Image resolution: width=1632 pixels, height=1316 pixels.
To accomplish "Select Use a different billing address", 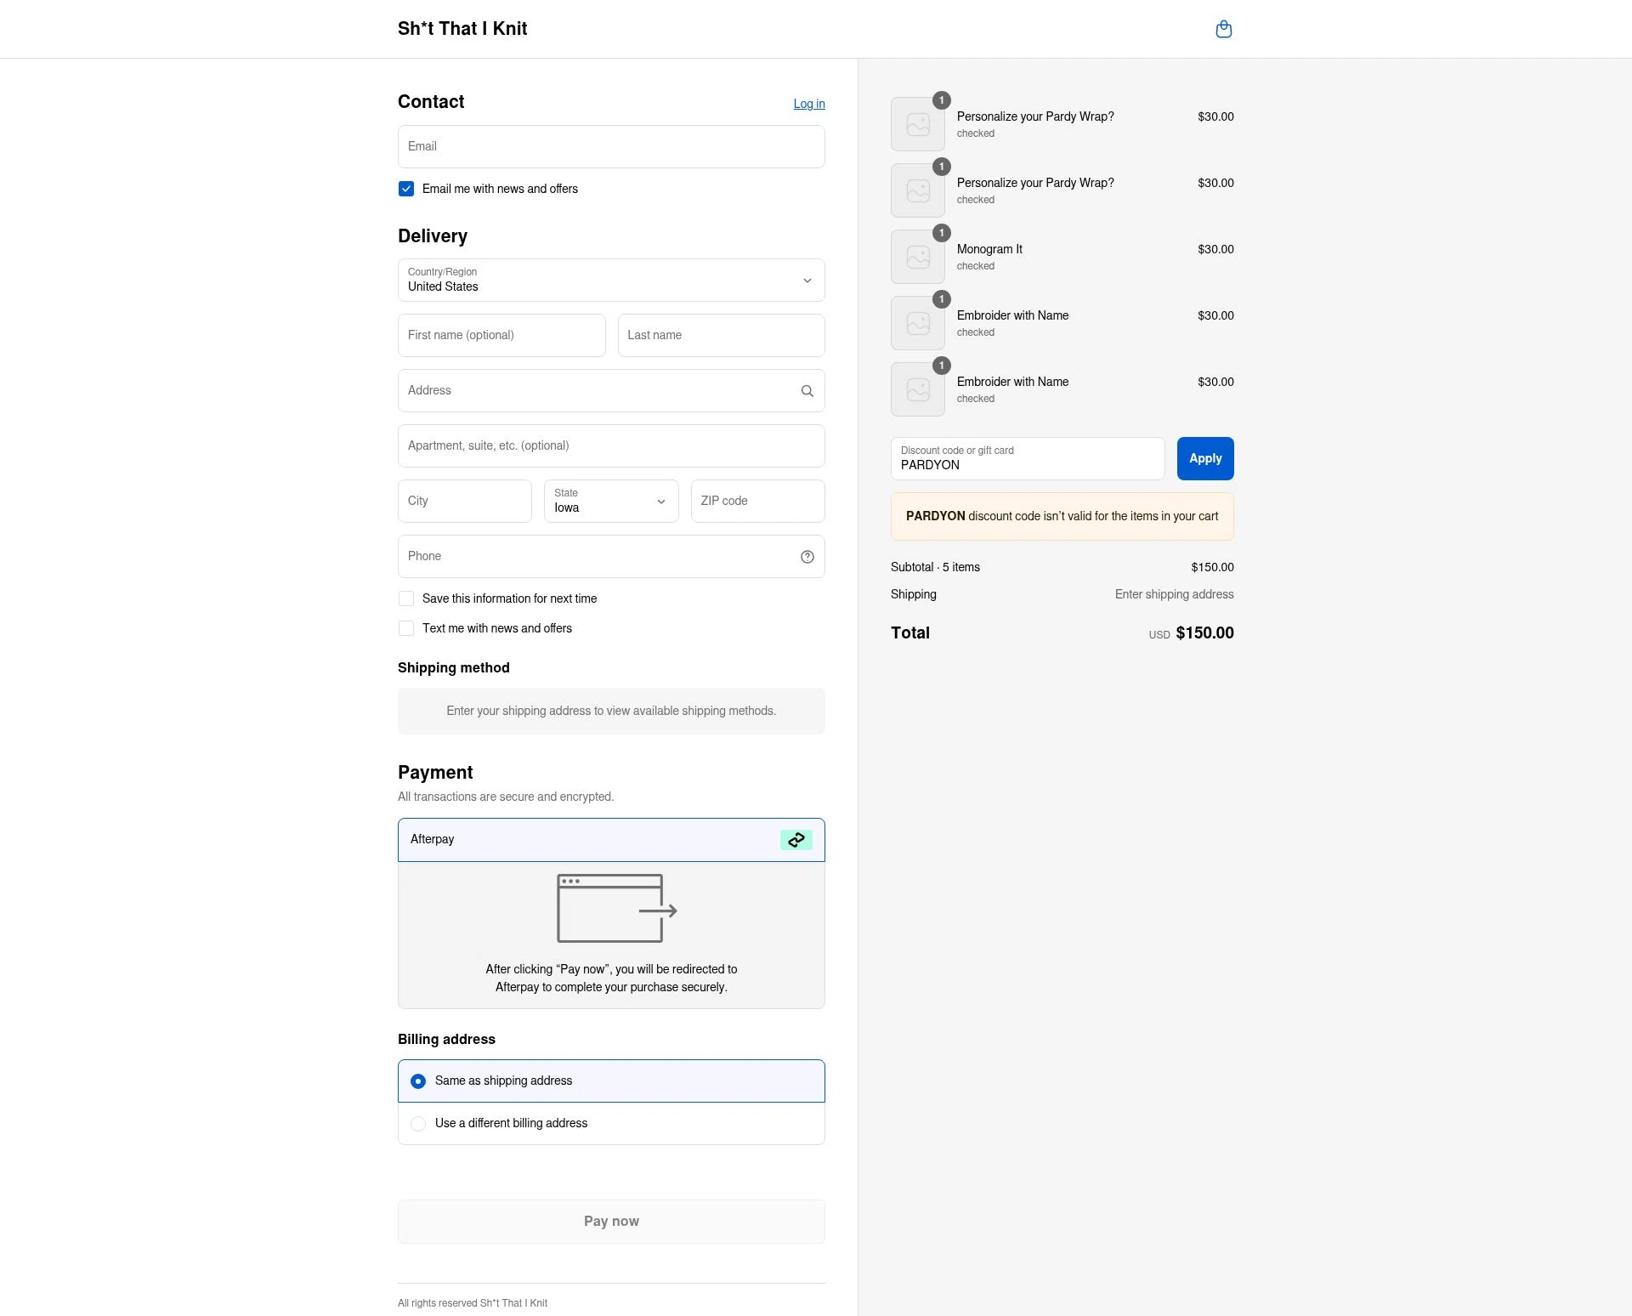I will coord(417,1123).
